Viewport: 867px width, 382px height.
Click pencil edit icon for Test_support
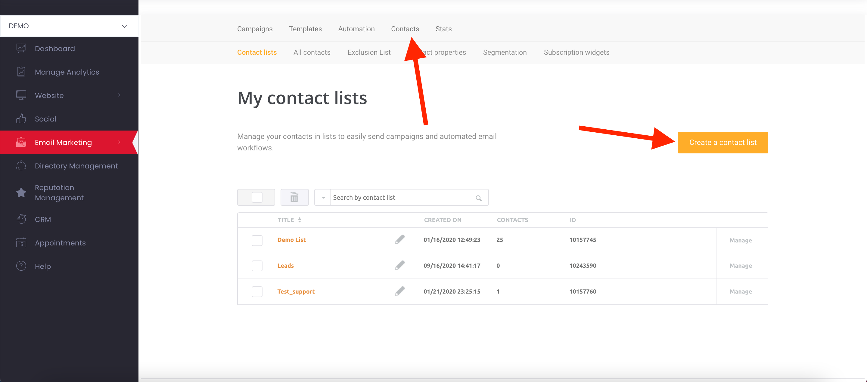click(x=399, y=291)
